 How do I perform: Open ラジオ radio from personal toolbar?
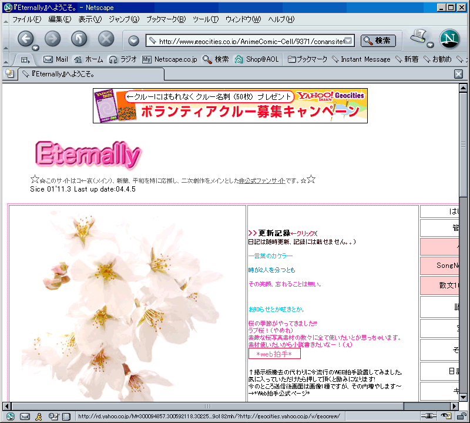(x=123, y=59)
